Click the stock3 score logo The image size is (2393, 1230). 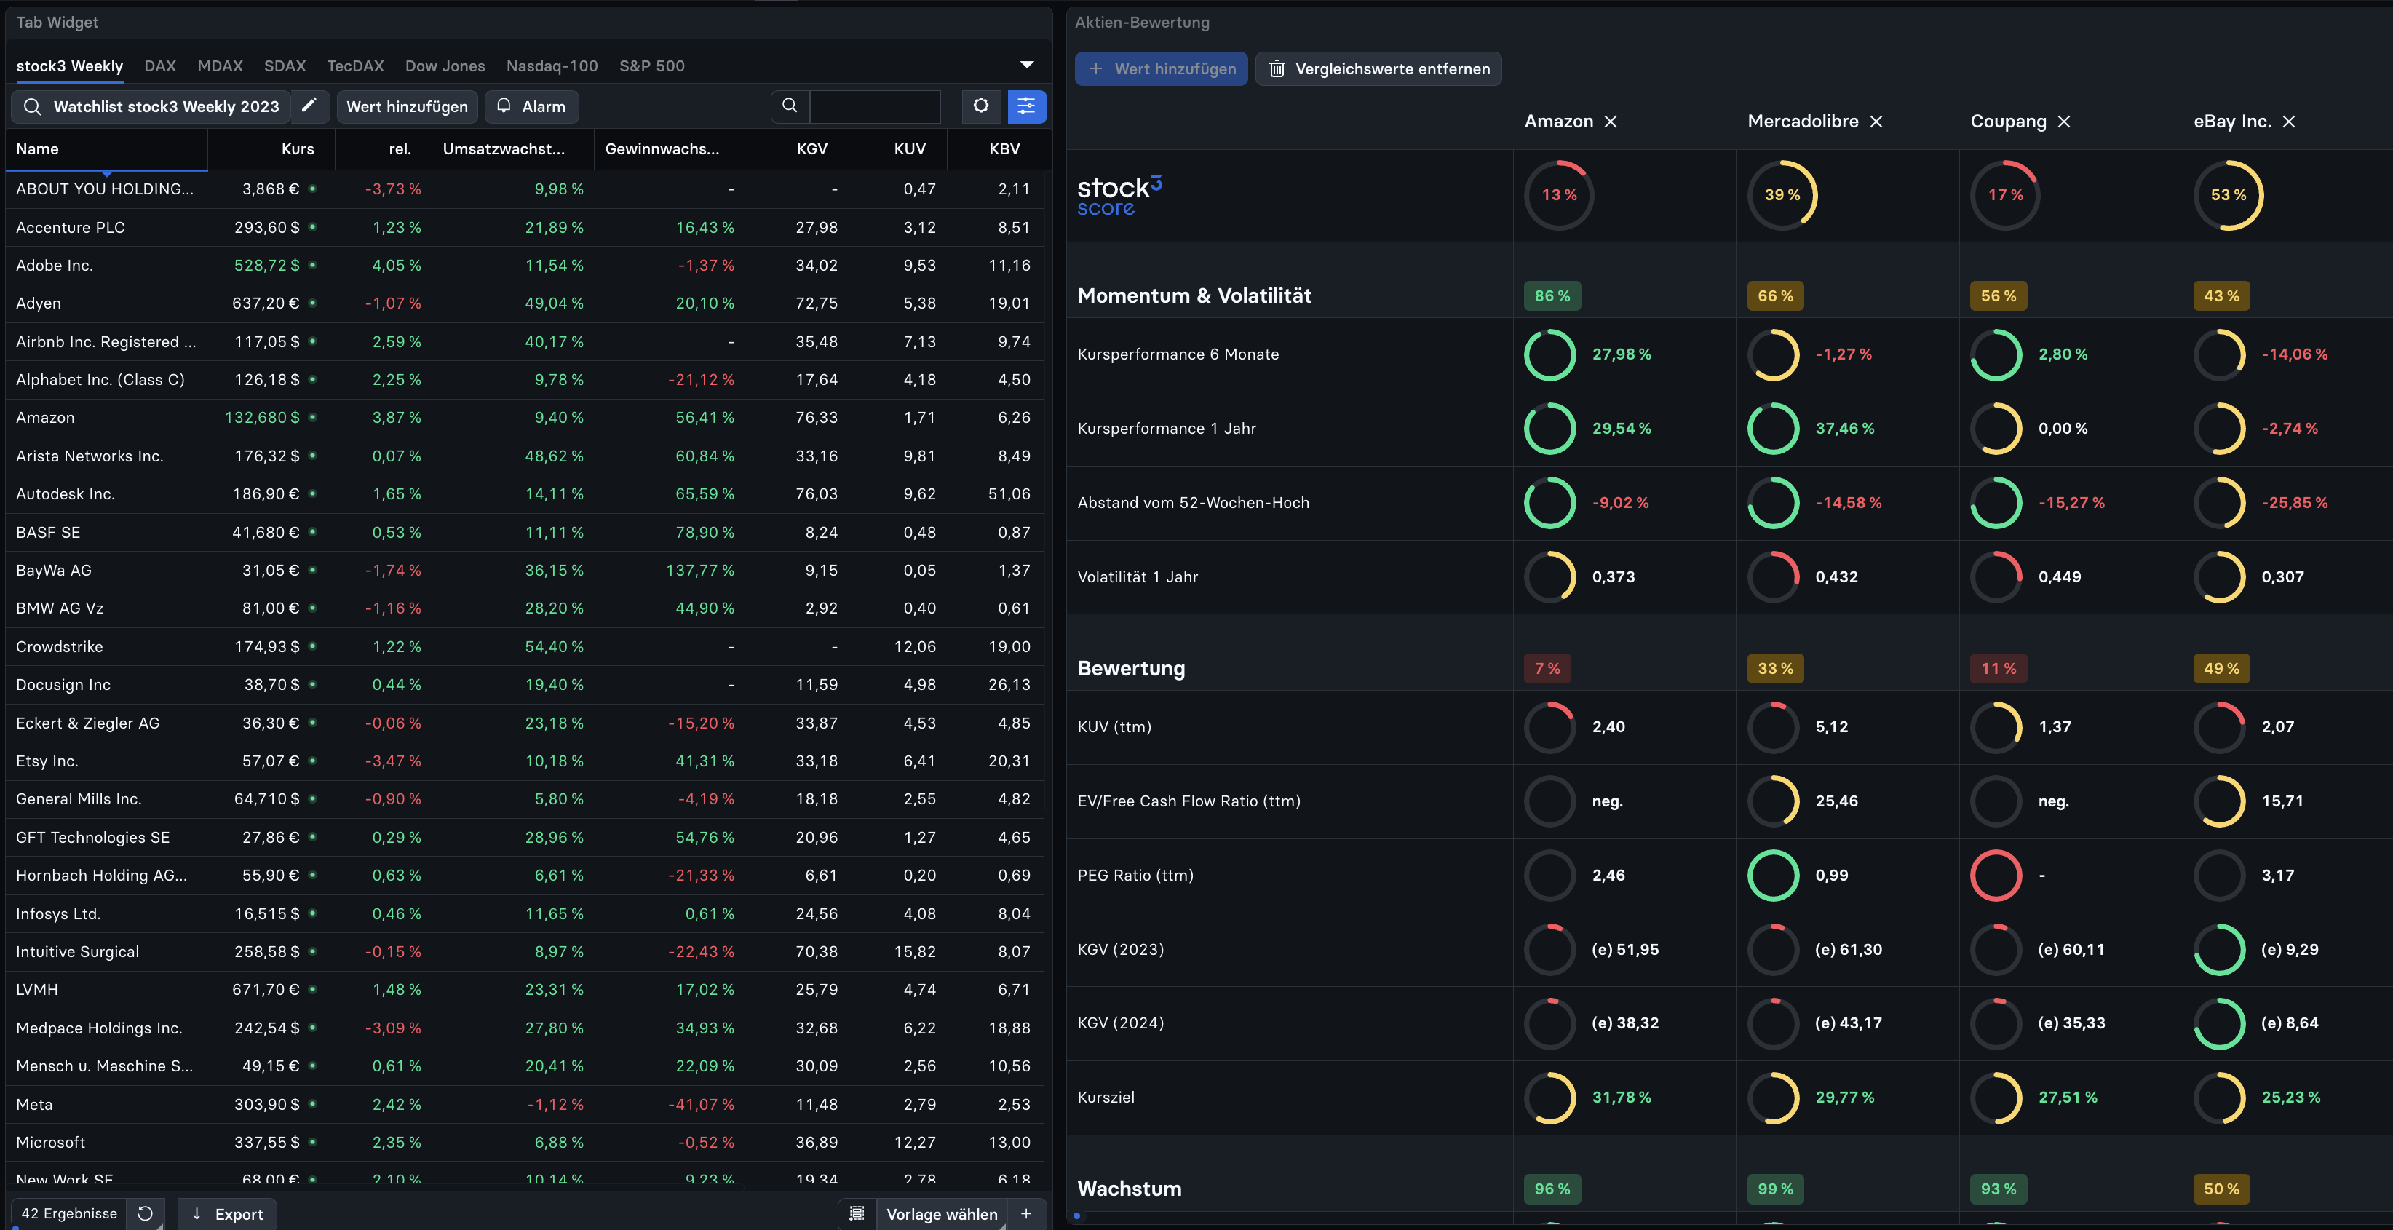(1119, 196)
